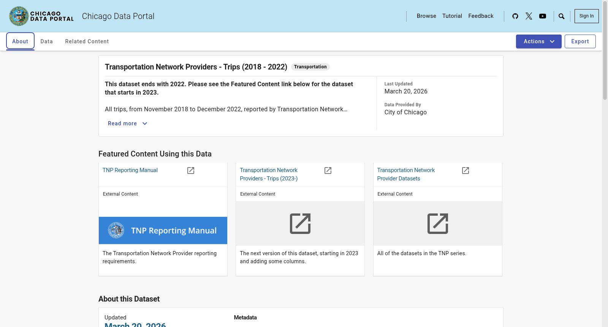Open the X (Twitter) icon link

pos(529,16)
